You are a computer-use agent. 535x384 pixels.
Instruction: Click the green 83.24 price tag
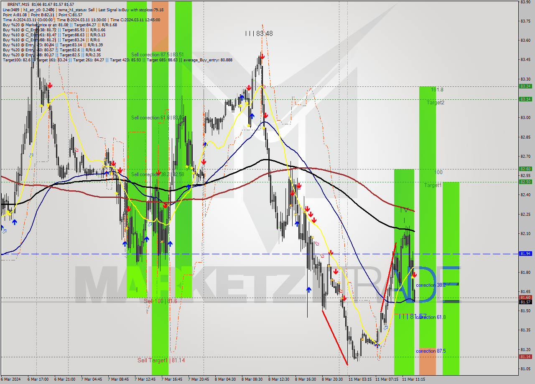pos(525,86)
